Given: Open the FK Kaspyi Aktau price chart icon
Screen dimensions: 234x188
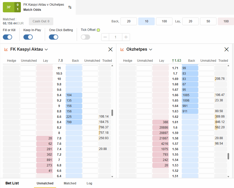Looking at the screenshot, I should click(x=6, y=49).
